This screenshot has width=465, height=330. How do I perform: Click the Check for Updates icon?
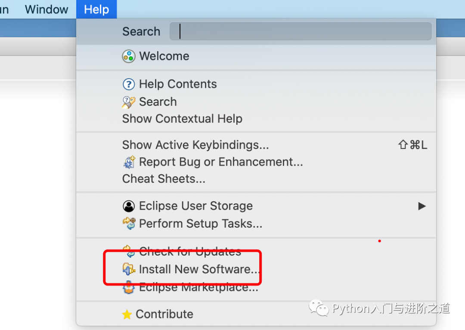[128, 250]
